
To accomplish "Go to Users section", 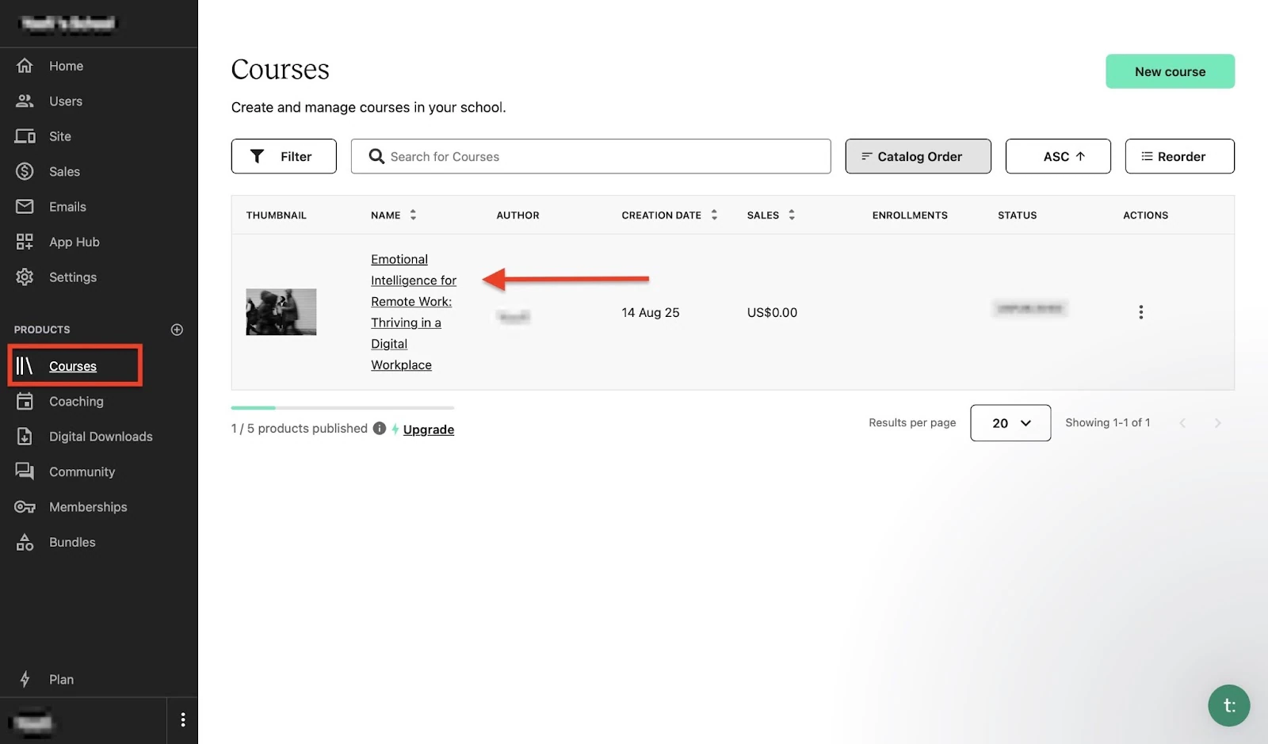I will pos(66,101).
